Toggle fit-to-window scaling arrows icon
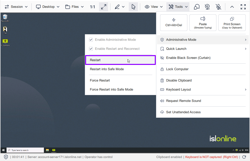This screenshot has height=161, width=250. pyautogui.click(x=104, y=7)
